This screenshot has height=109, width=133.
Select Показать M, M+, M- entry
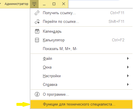click(81, 49)
